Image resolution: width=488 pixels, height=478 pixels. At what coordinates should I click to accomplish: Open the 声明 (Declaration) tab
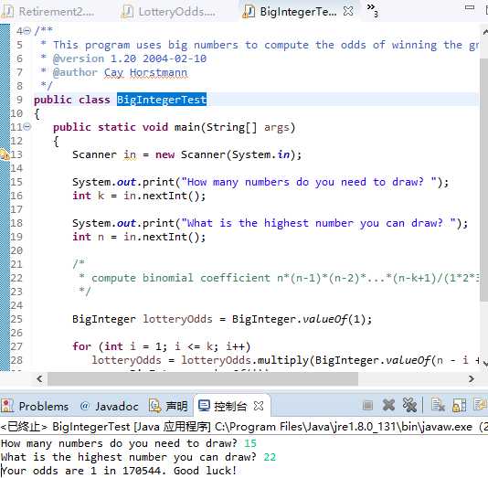[168, 406]
